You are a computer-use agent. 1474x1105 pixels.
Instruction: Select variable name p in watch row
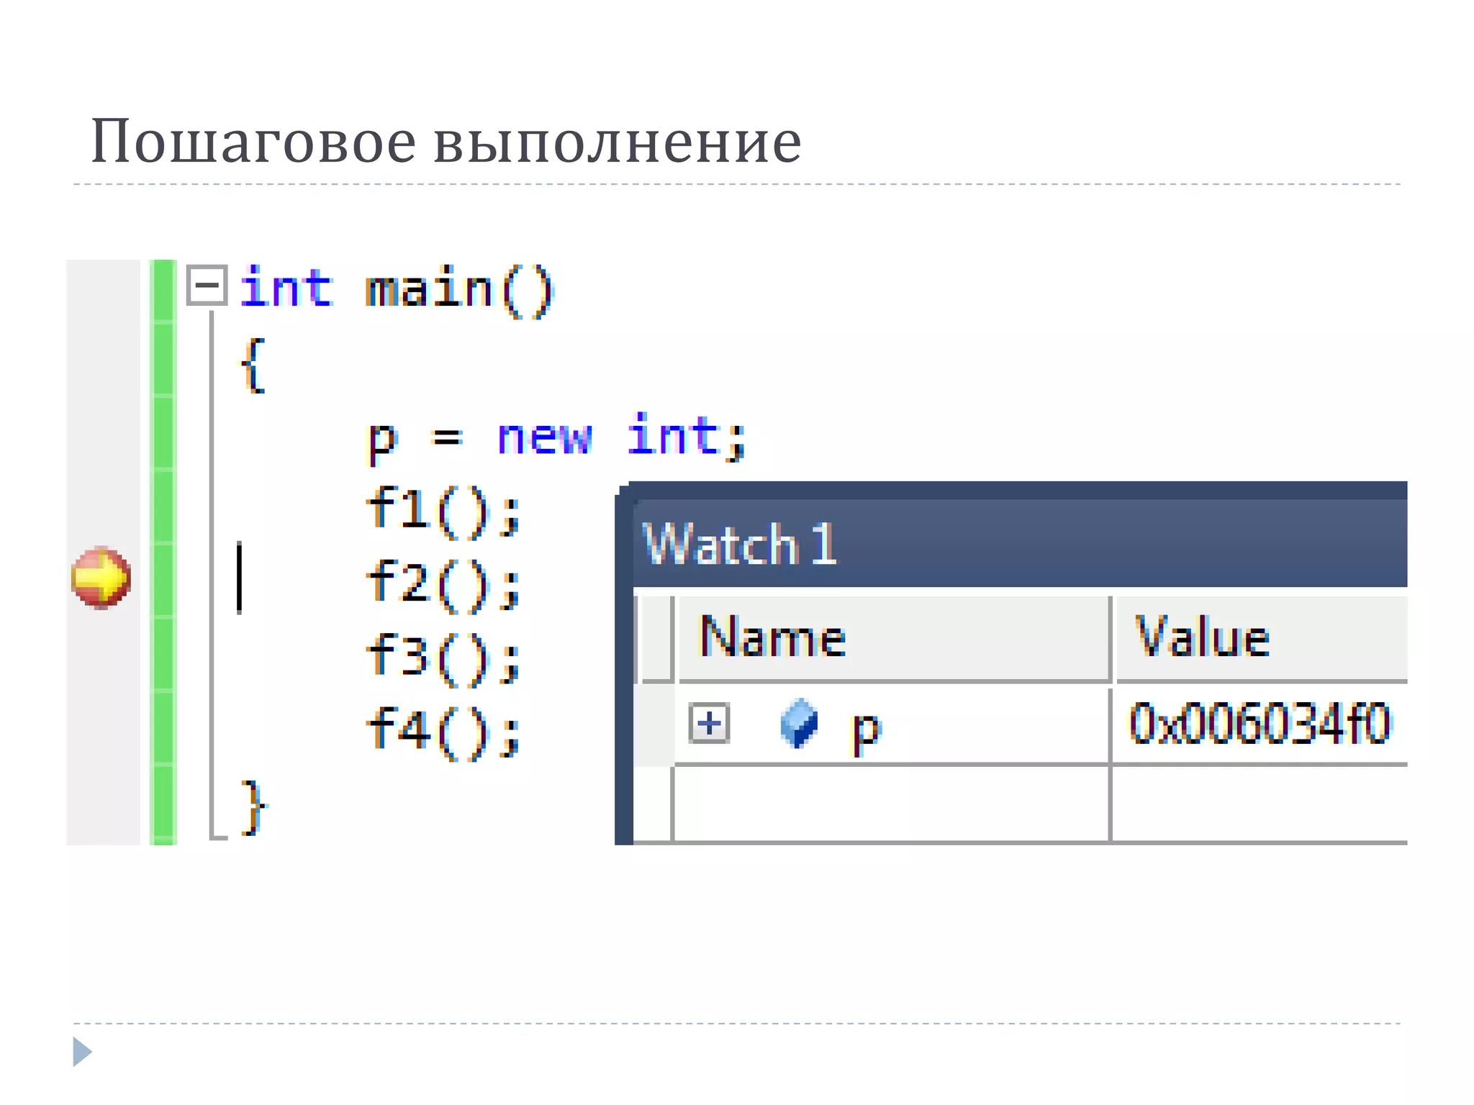867,730
